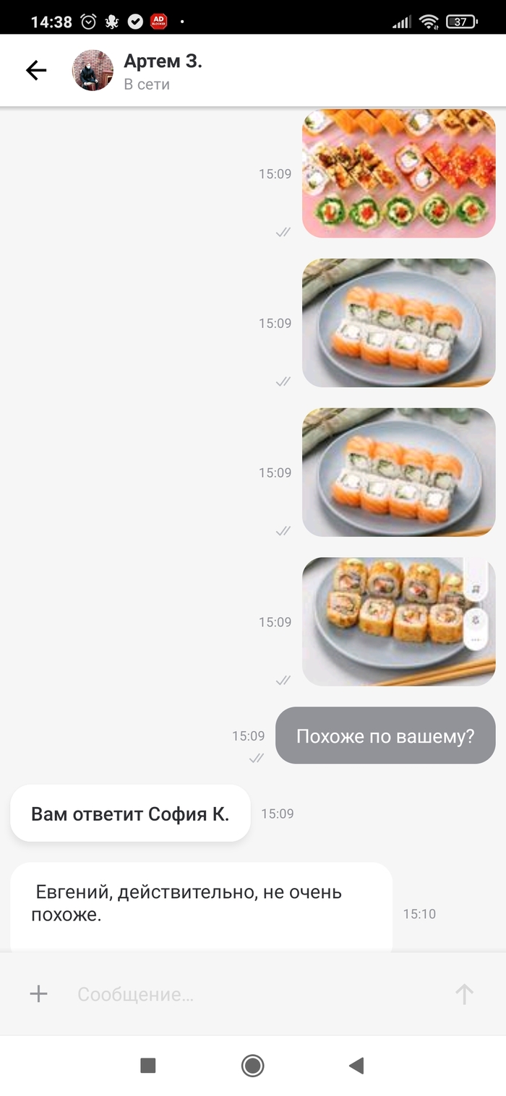Tap the back arrow in chat header
Screen dimensions: 506x1096
[x=35, y=70]
